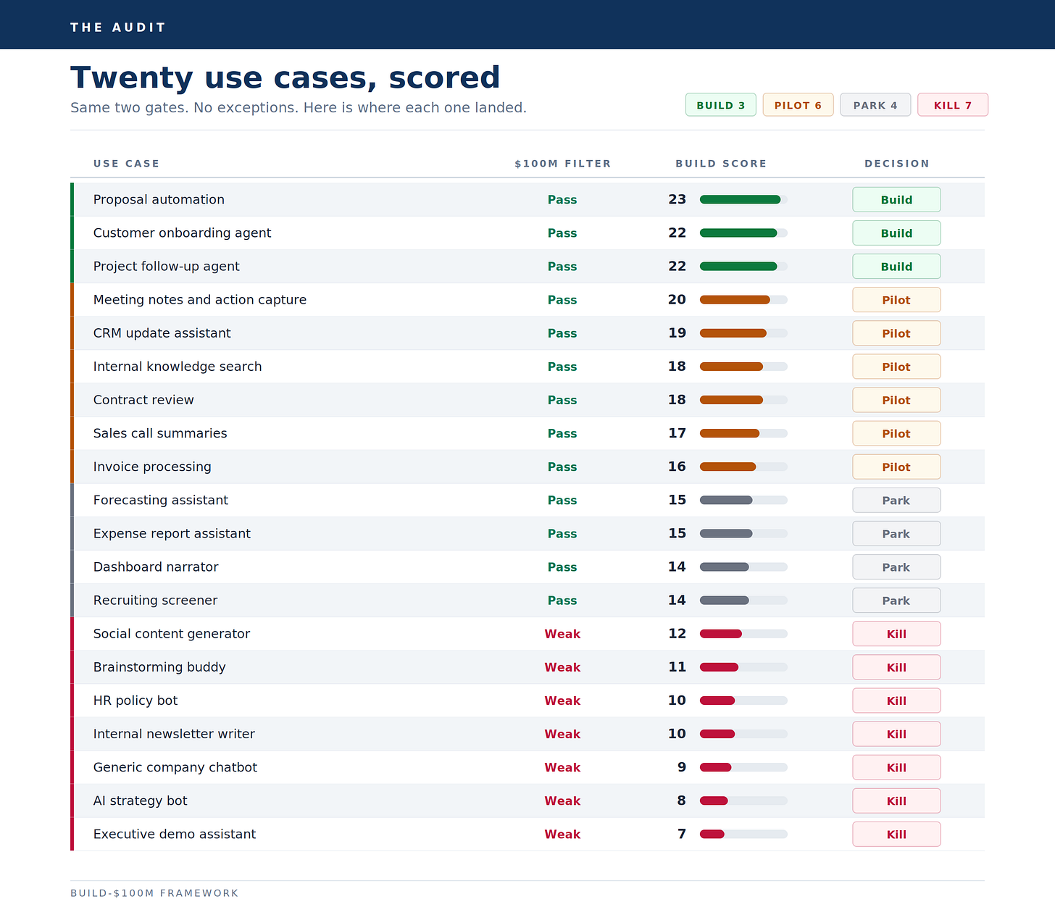Click the 'Invoice processing' use case name
This screenshot has width=1055, height=907.
[x=152, y=467]
